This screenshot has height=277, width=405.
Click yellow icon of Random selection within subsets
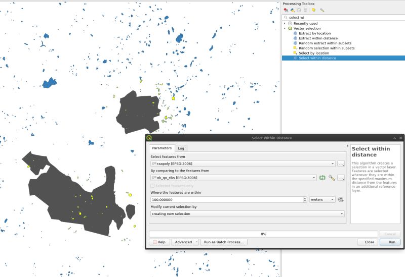point(295,48)
